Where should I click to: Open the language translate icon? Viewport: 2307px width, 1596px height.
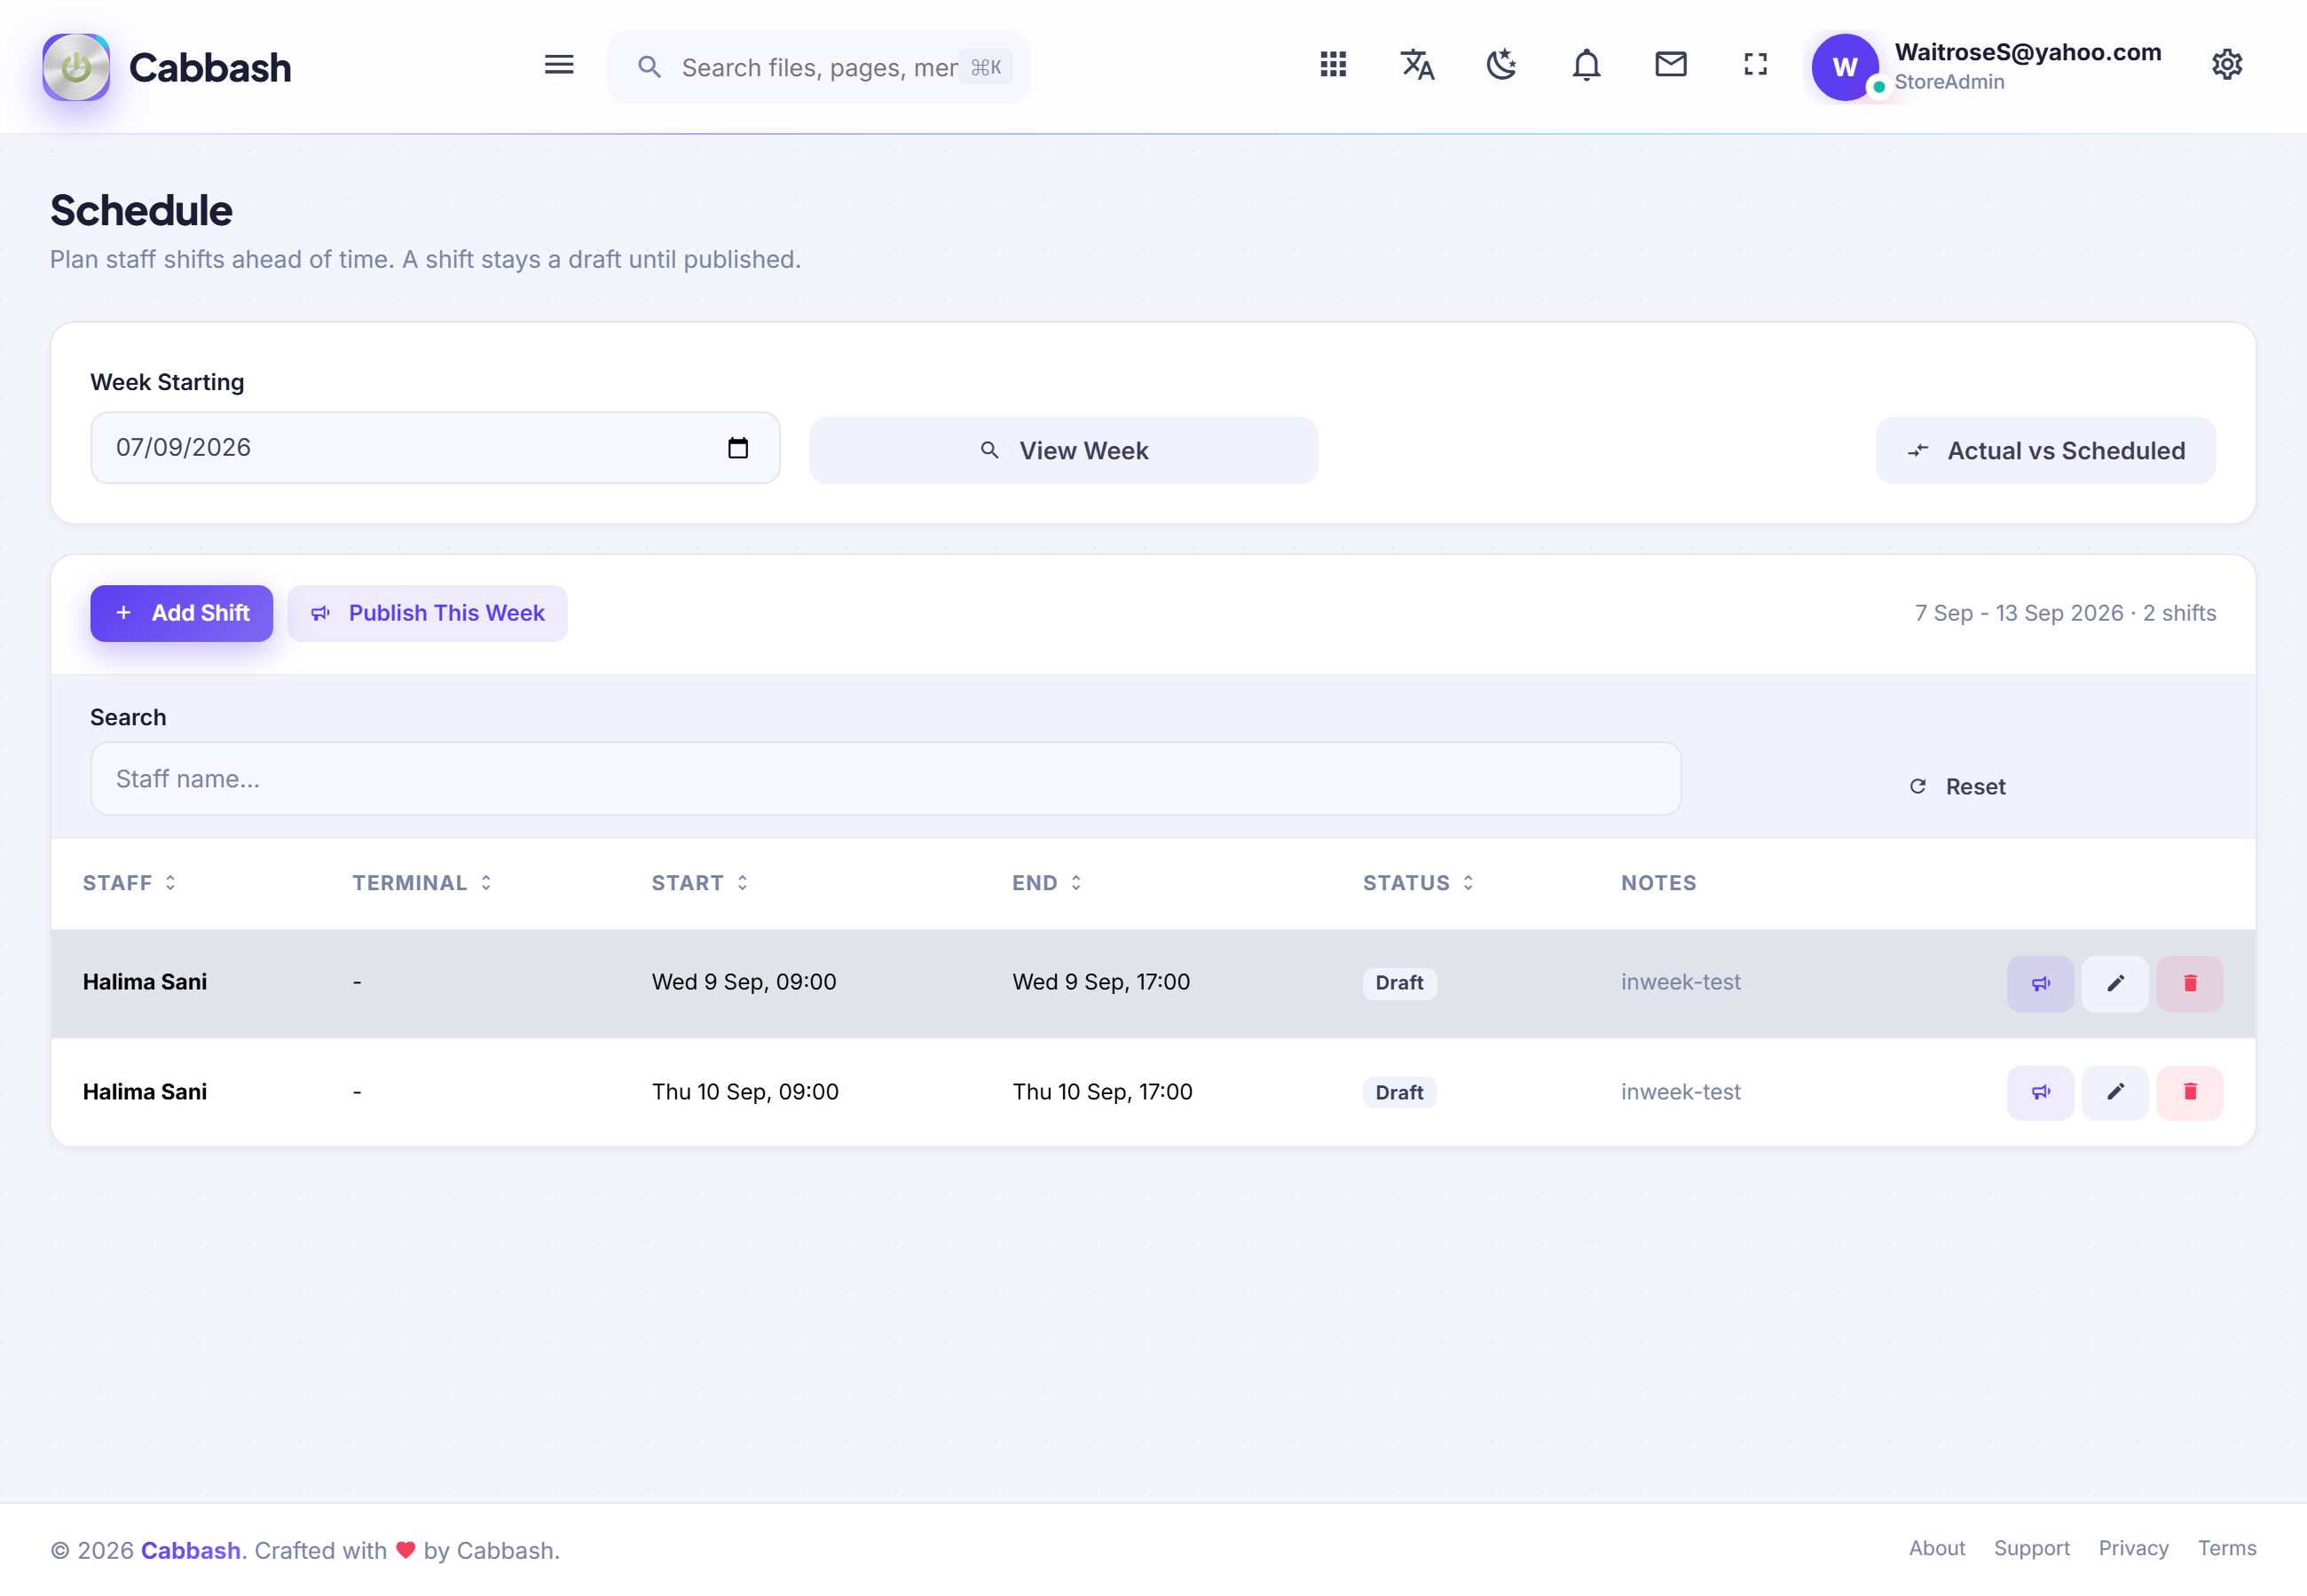pos(1417,65)
